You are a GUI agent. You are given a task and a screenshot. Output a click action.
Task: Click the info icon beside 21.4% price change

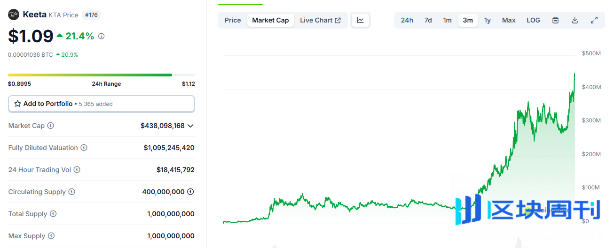[x=102, y=36]
